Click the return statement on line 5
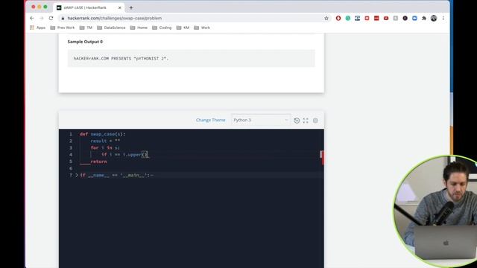Screen dimensions: 477x268 pos(98,162)
